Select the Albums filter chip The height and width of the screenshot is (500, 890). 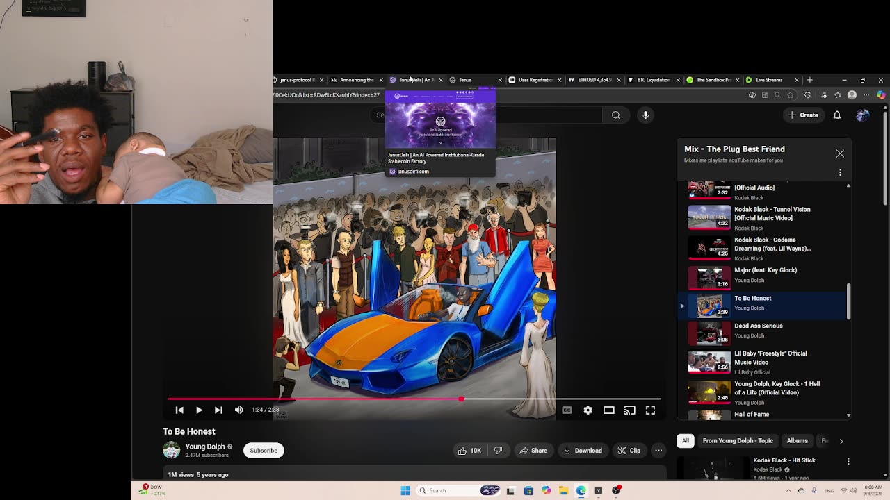(x=797, y=440)
